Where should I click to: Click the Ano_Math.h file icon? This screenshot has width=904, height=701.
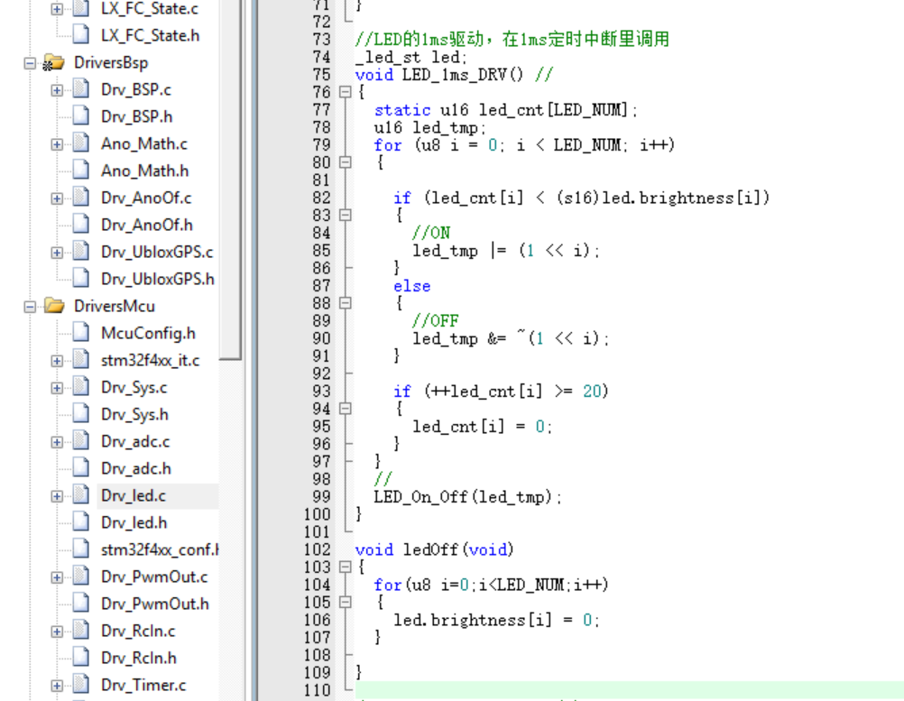coord(81,170)
